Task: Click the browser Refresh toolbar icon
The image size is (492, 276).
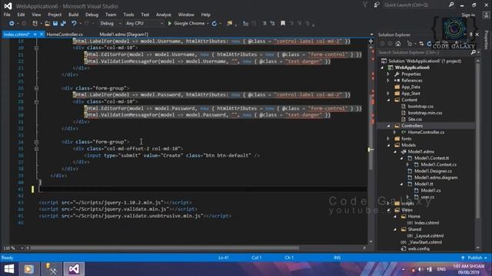Action: 214,24
